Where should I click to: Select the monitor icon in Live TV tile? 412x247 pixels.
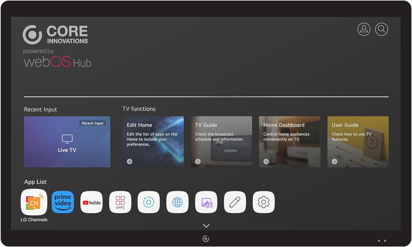click(67, 139)
